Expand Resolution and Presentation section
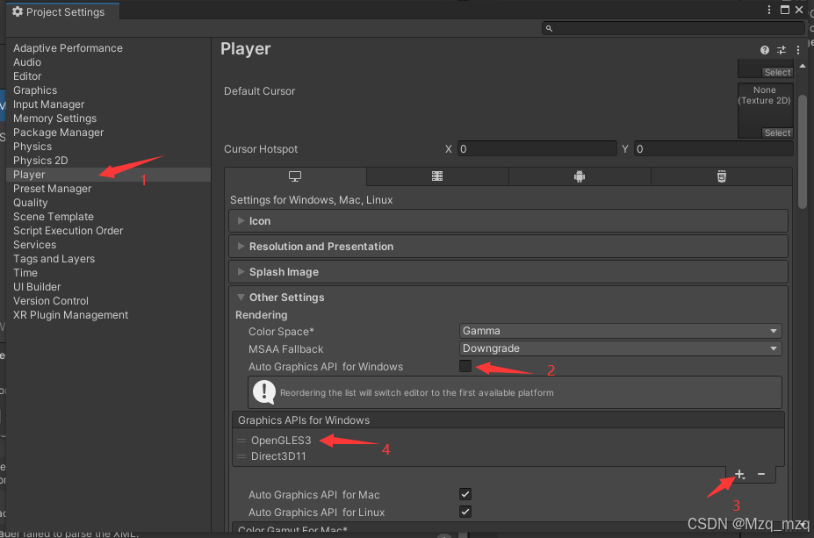The image size is (814, 538). pos(508,247)
